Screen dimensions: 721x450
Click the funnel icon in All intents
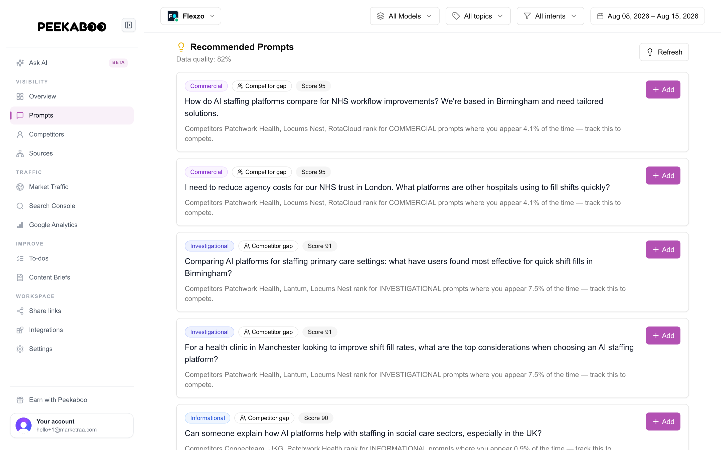tap(527, 16)
